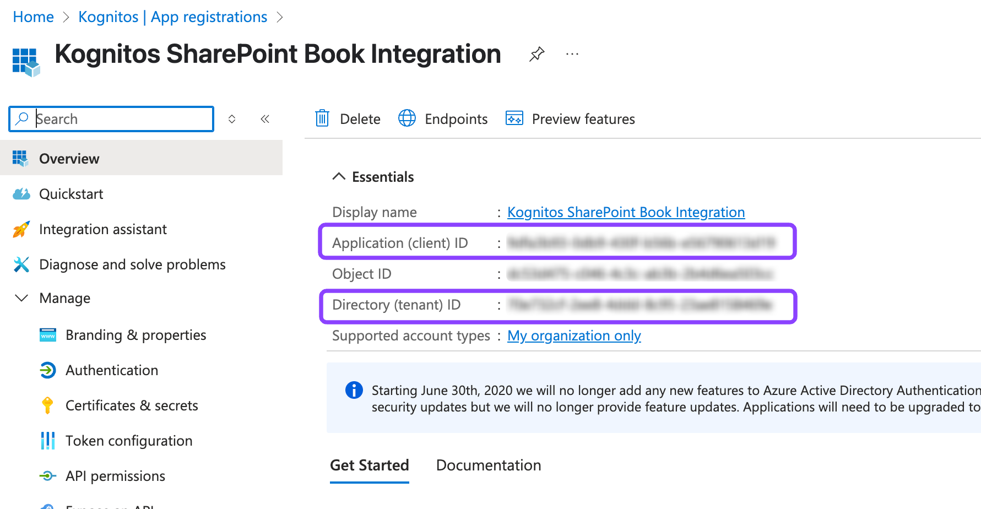This screenshot has width=981, height=509.
Task: Open Authentication in the sidebar
Action: coord(111,370)
